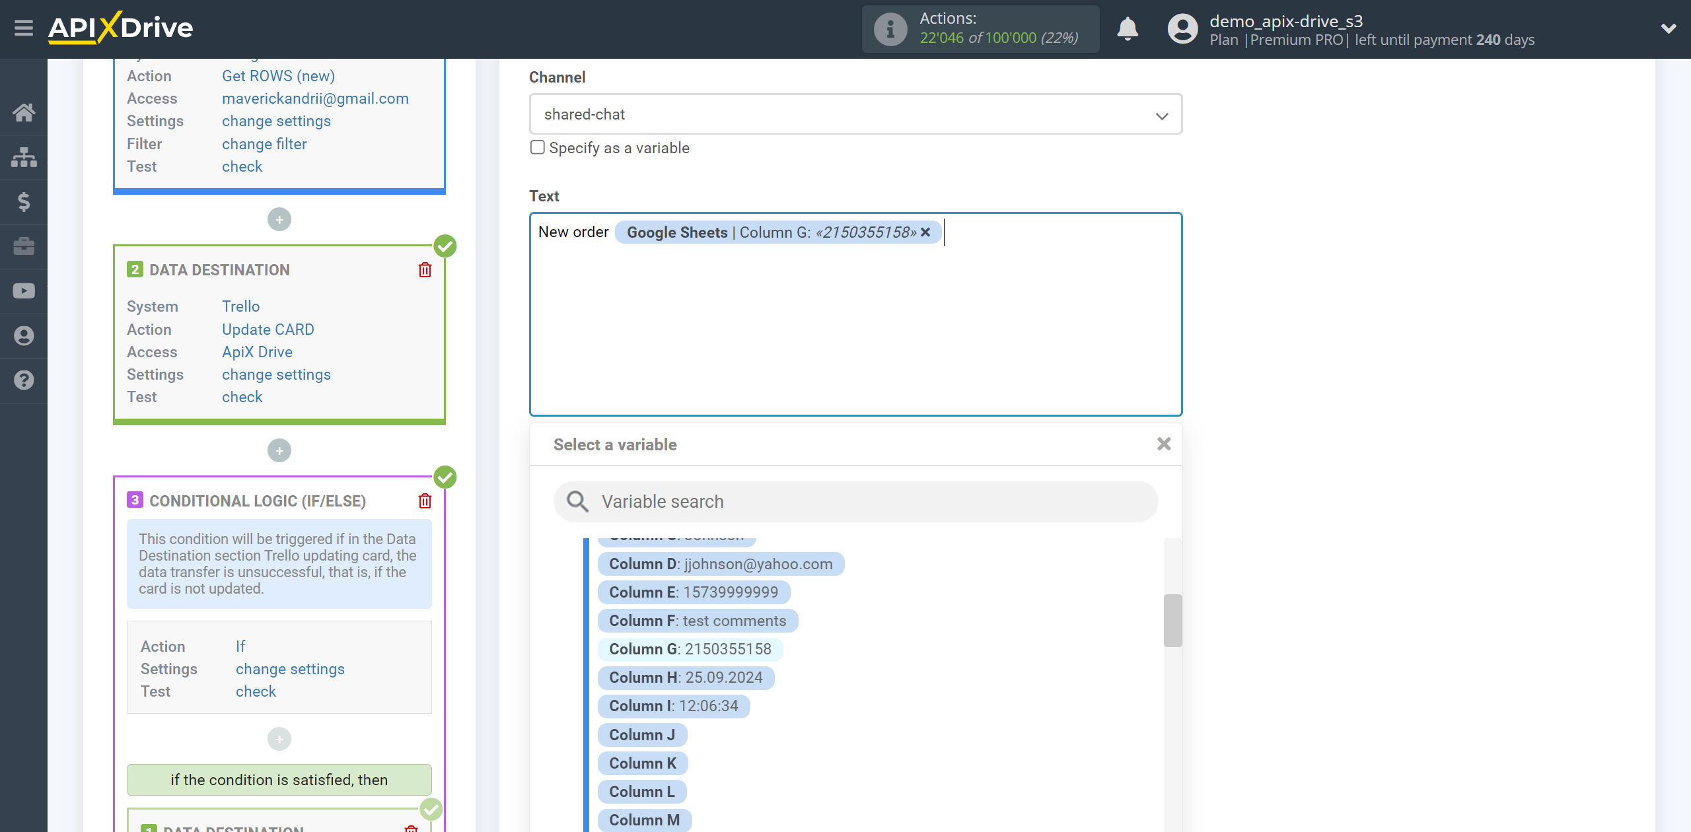The image size is (1691, 832).
Task: Click the user avatar icon
Action: coord(1182,29)
